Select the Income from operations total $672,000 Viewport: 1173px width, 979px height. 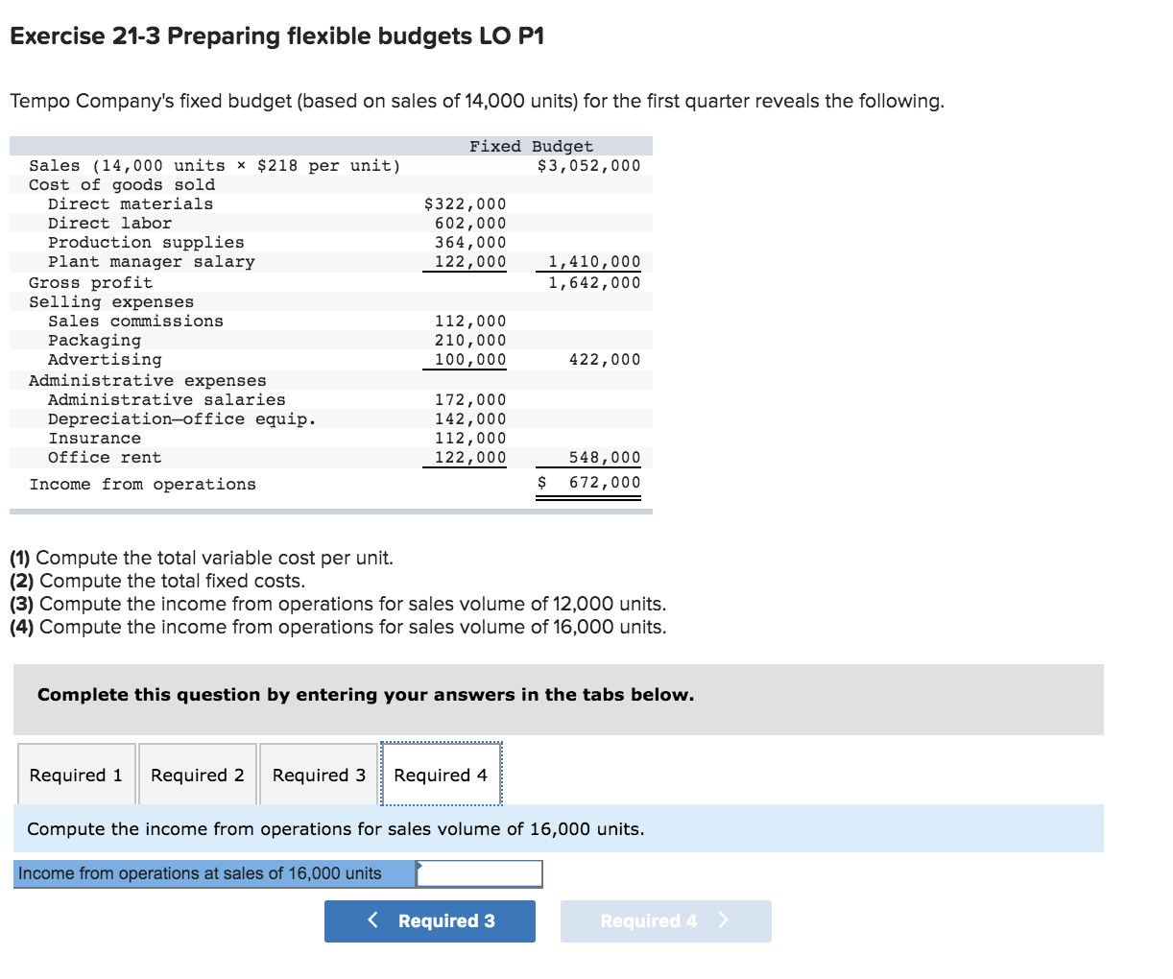(605, 484)
